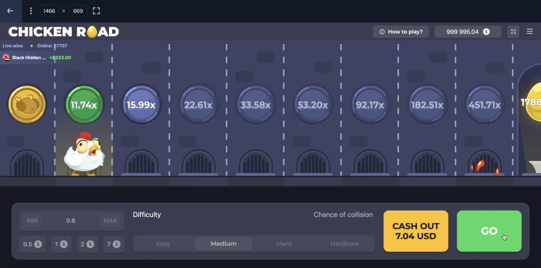Click the golden egg prize
The width and height of the screenshot is (541, 268).
[x=532, y=102]
